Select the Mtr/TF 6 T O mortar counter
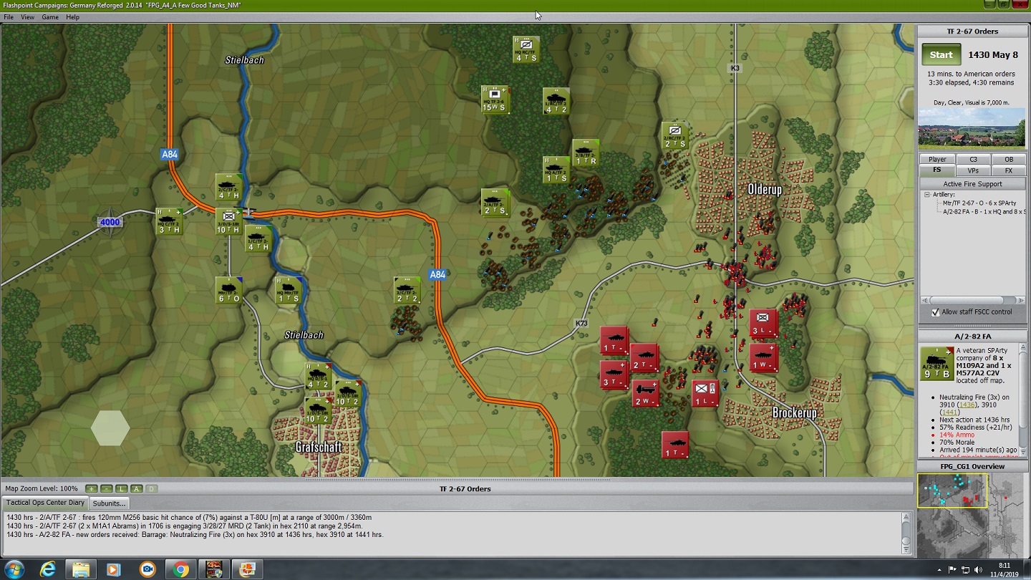Viewport: 1031px width, 580px height. [x=229, y=290]
